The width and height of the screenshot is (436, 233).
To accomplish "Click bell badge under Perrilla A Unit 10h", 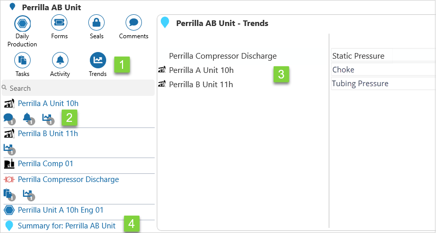I will point(28,118).
